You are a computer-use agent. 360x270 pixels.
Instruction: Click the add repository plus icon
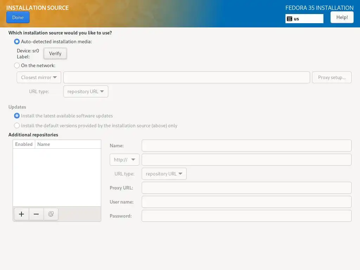pos(21,214)
